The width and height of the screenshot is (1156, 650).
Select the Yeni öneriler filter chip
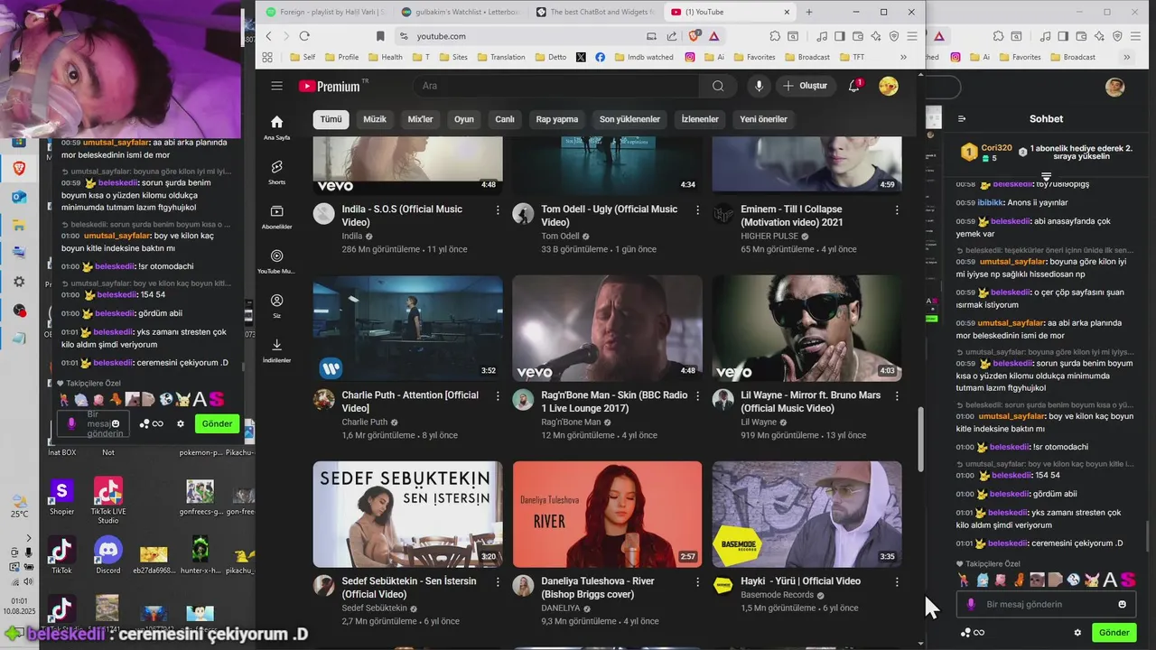click(x=763, y=119)
